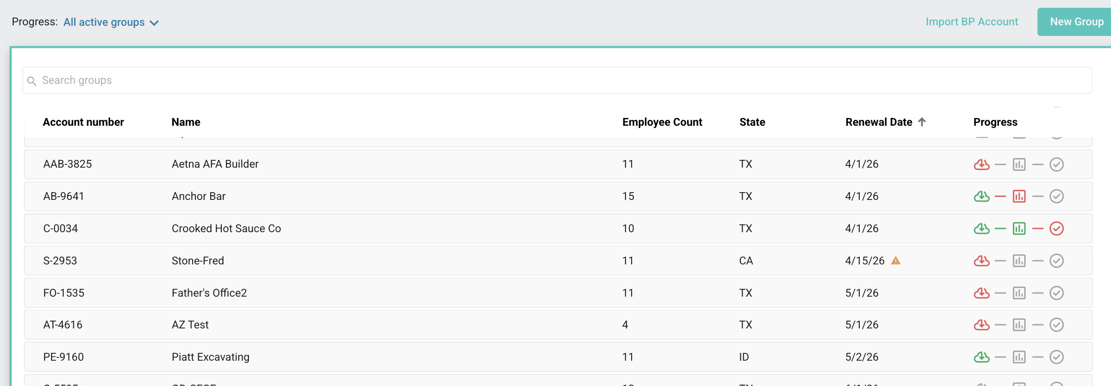Click the chevron next to All active groups
The height and width of the screenshot is (386, 1111).
pos(154,23)
